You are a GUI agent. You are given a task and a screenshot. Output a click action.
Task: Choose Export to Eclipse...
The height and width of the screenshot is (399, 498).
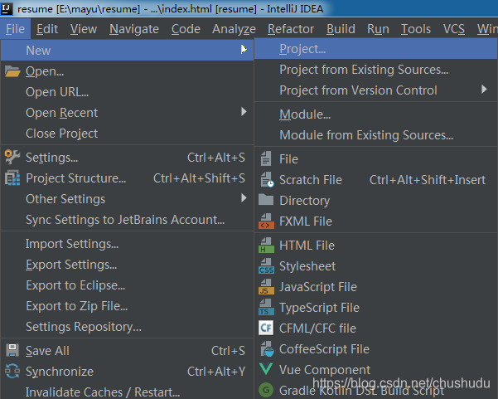127,285
